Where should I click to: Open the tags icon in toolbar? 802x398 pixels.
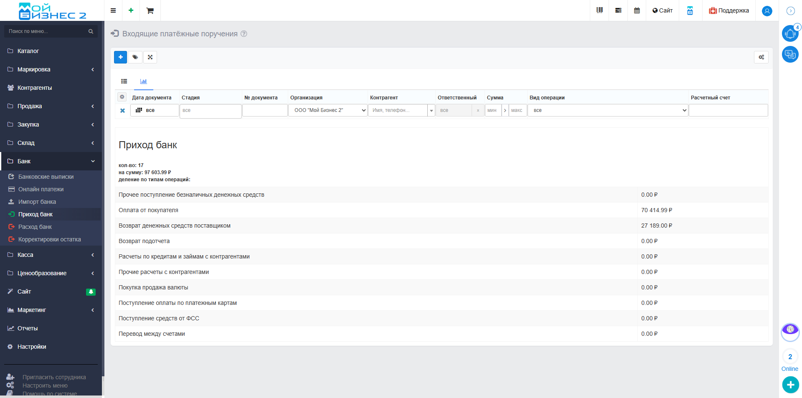pyautogui.click(x=135, y=57)
